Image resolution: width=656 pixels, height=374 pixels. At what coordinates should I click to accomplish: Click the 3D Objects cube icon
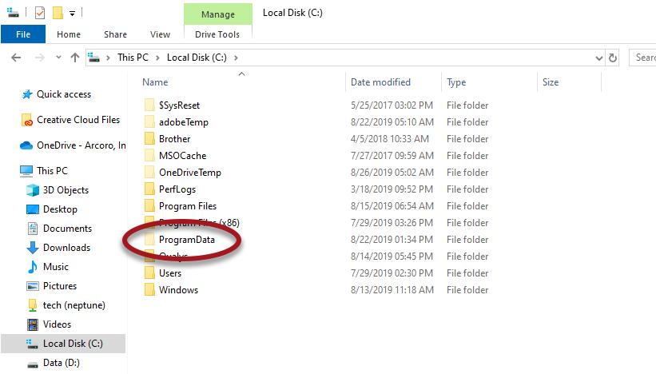[x=33, y=190]
